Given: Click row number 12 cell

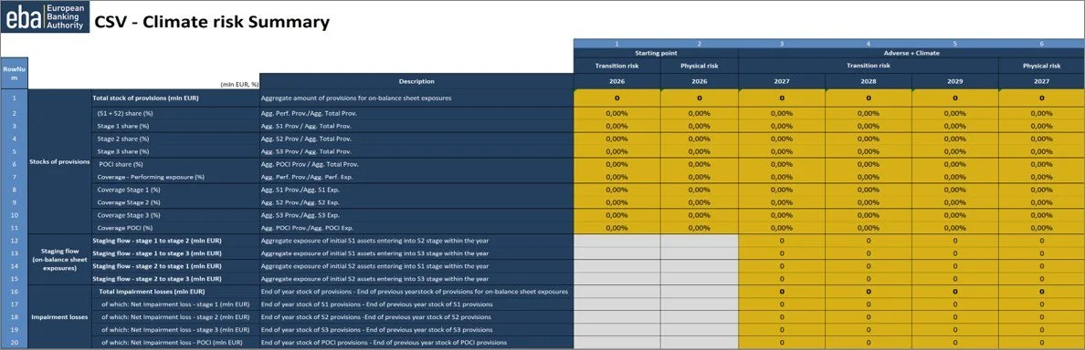Looking at the screenshot, I should [14, 241].
